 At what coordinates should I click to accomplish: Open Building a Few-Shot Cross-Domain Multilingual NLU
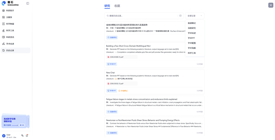[x=128, y=46]
